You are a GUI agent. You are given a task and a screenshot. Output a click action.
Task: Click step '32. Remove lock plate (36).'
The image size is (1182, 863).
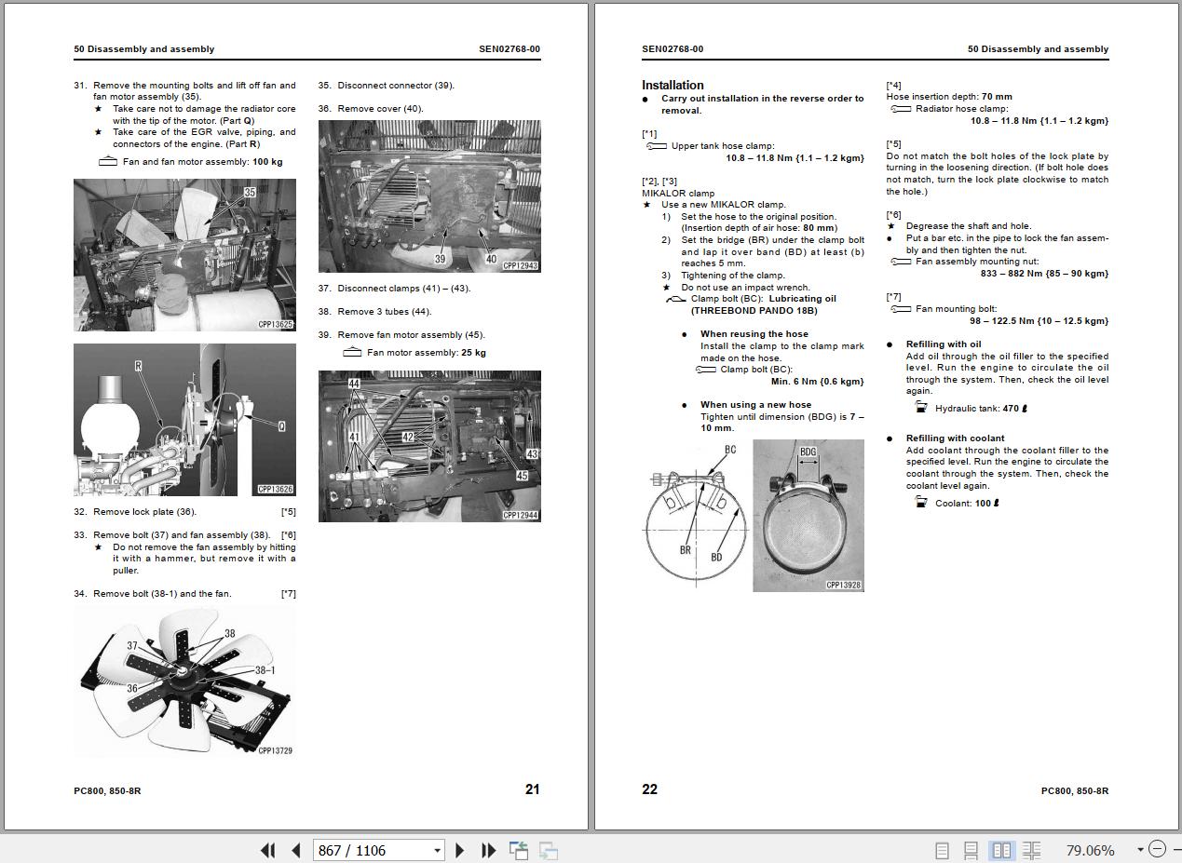point(136,512)
